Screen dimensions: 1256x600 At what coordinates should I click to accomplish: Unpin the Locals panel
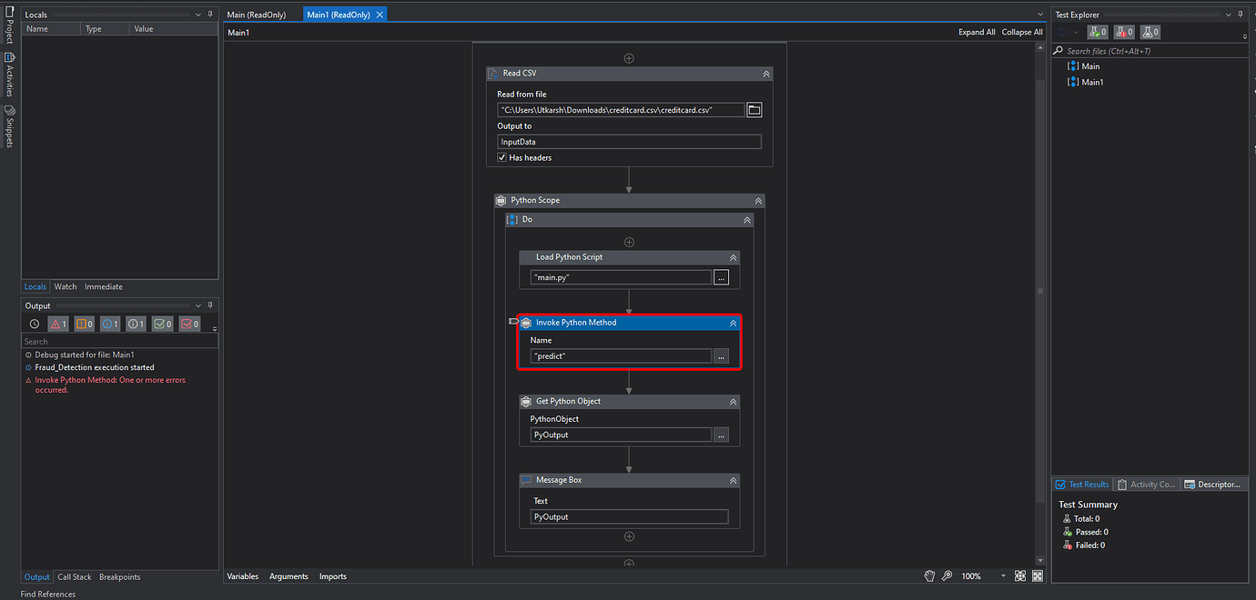click(x=211, y=14)
